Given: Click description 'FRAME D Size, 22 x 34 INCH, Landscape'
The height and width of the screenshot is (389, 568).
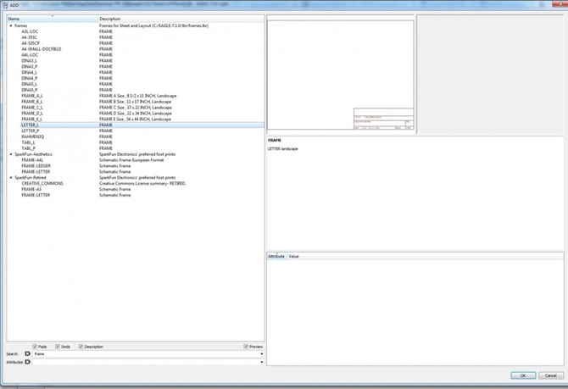Looking at the screenshot, I should [x=136, y=114].
